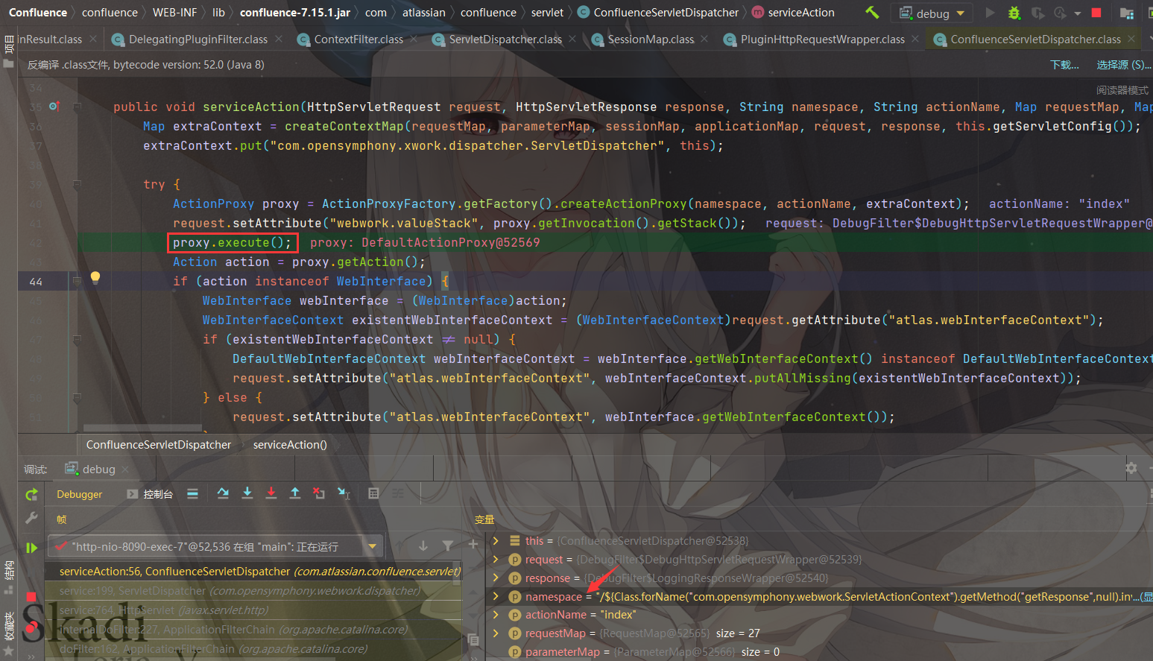Click the Run with Coverage shield icon
The height and width of the screenshot is (661, 1153).
(x=1037, y=13)
